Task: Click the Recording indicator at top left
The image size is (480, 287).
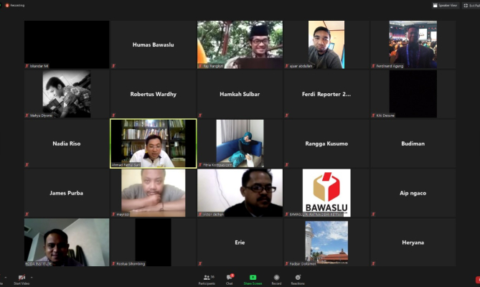Action: (x=14, y=5)
